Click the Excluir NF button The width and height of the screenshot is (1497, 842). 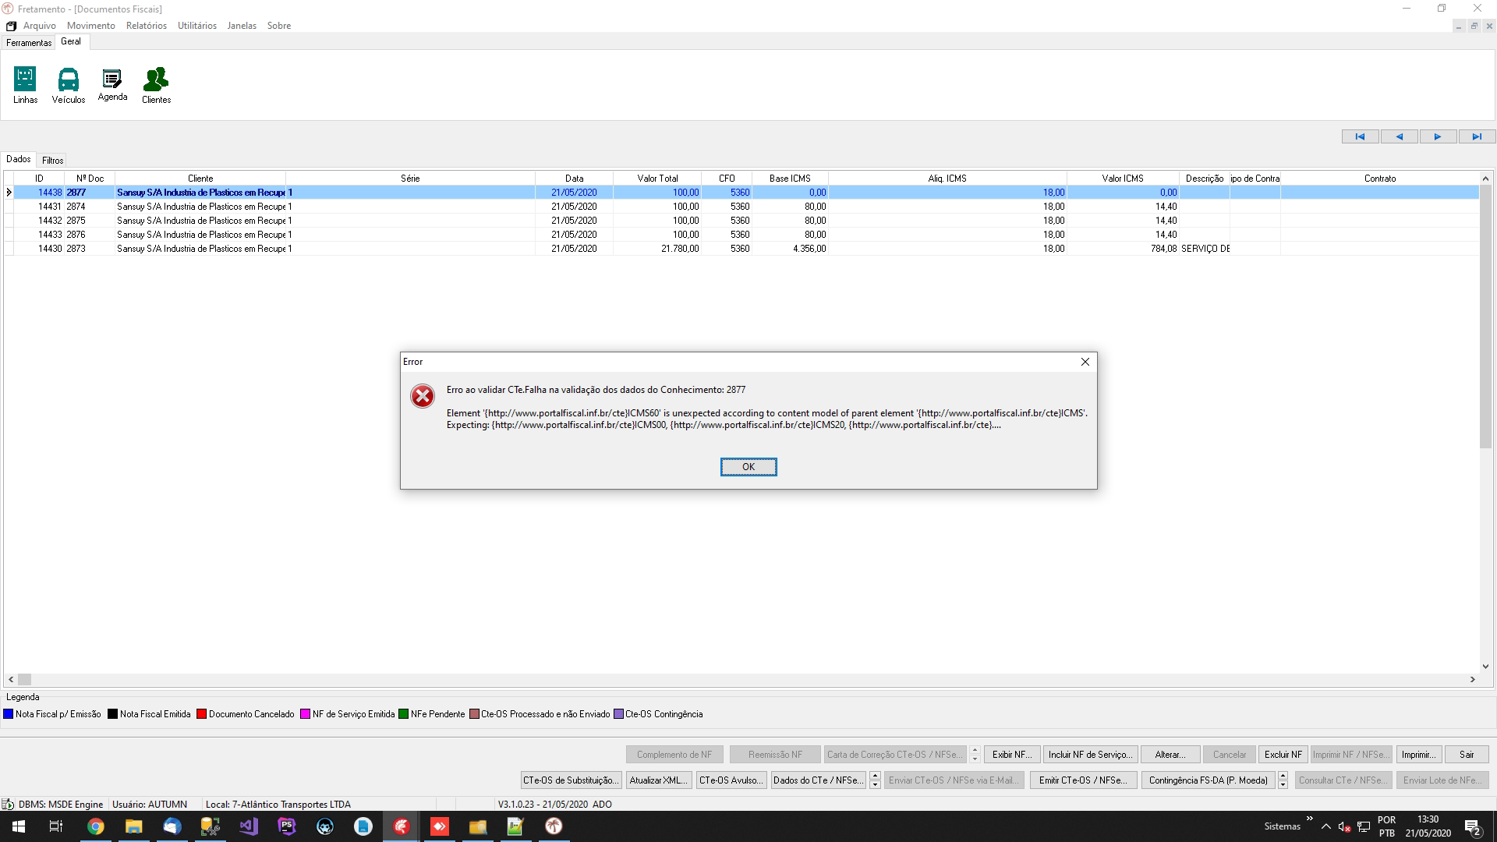(x=1283, y=755)
